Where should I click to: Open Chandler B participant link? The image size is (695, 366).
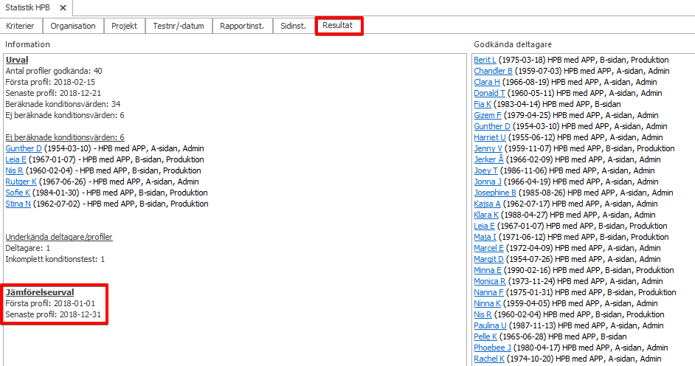(x=493, y=71)
